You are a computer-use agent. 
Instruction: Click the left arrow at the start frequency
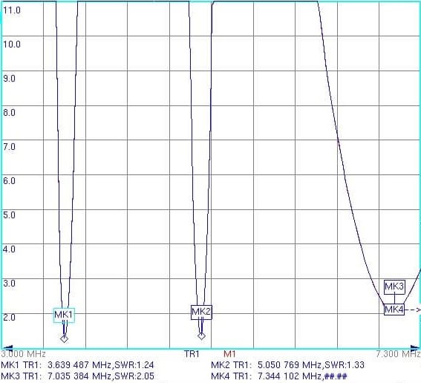tap(7, 348)
